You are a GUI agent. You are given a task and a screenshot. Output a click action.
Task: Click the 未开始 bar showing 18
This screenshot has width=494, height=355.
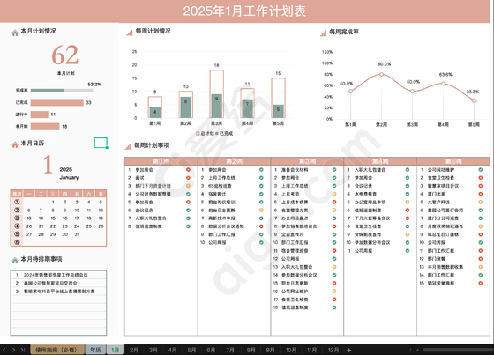coord(45,127)
